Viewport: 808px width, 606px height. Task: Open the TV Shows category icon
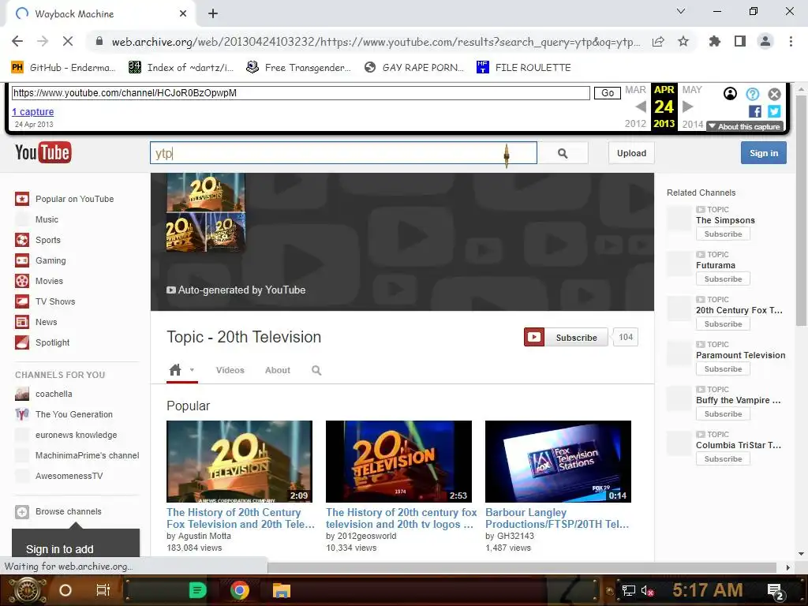tap(22, 301)
